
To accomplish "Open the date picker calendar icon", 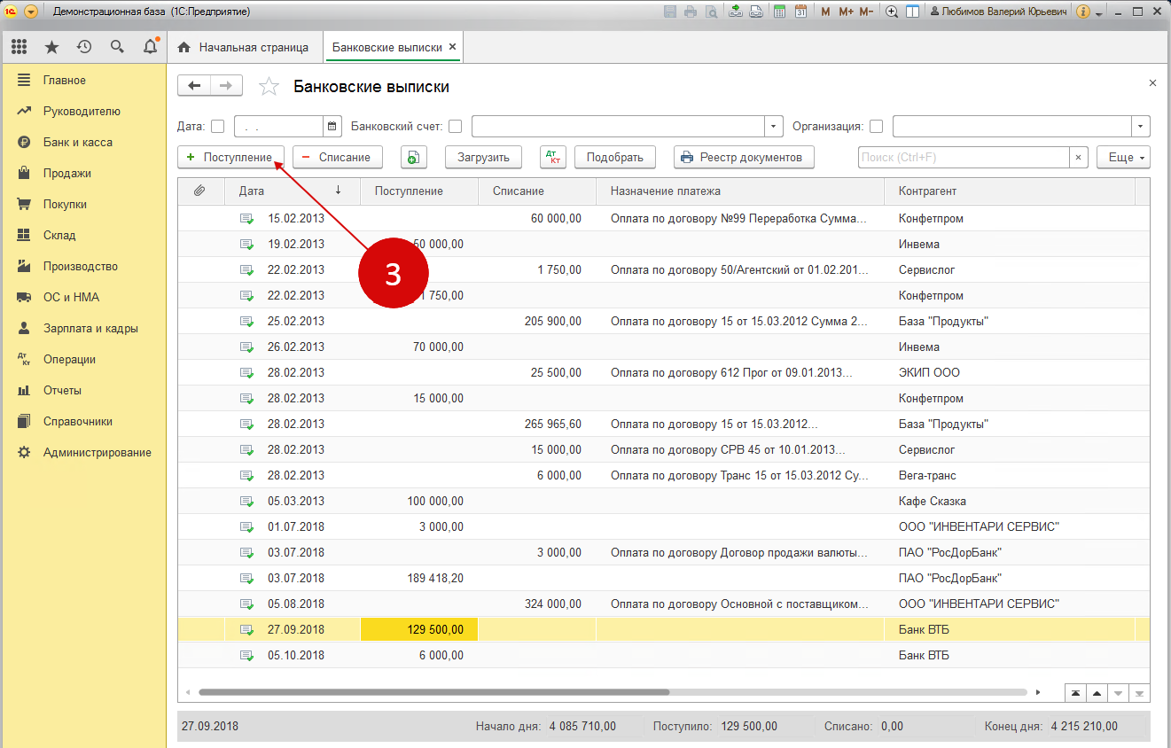I will click(332, 127).
